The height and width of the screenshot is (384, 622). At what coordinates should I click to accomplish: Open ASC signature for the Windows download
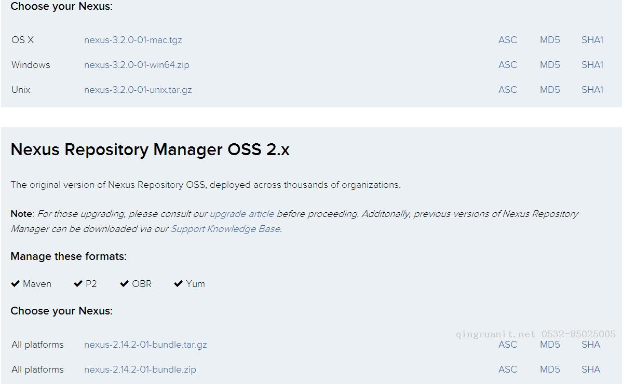[508, 65]
